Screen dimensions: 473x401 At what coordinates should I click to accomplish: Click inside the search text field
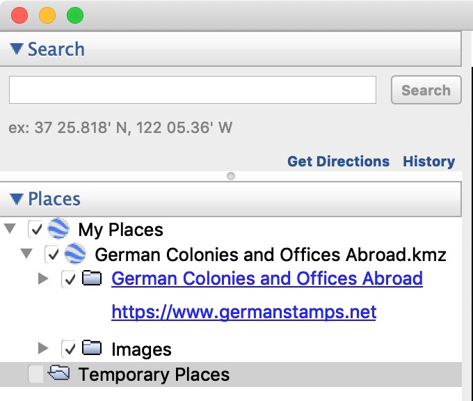[192, 90]
